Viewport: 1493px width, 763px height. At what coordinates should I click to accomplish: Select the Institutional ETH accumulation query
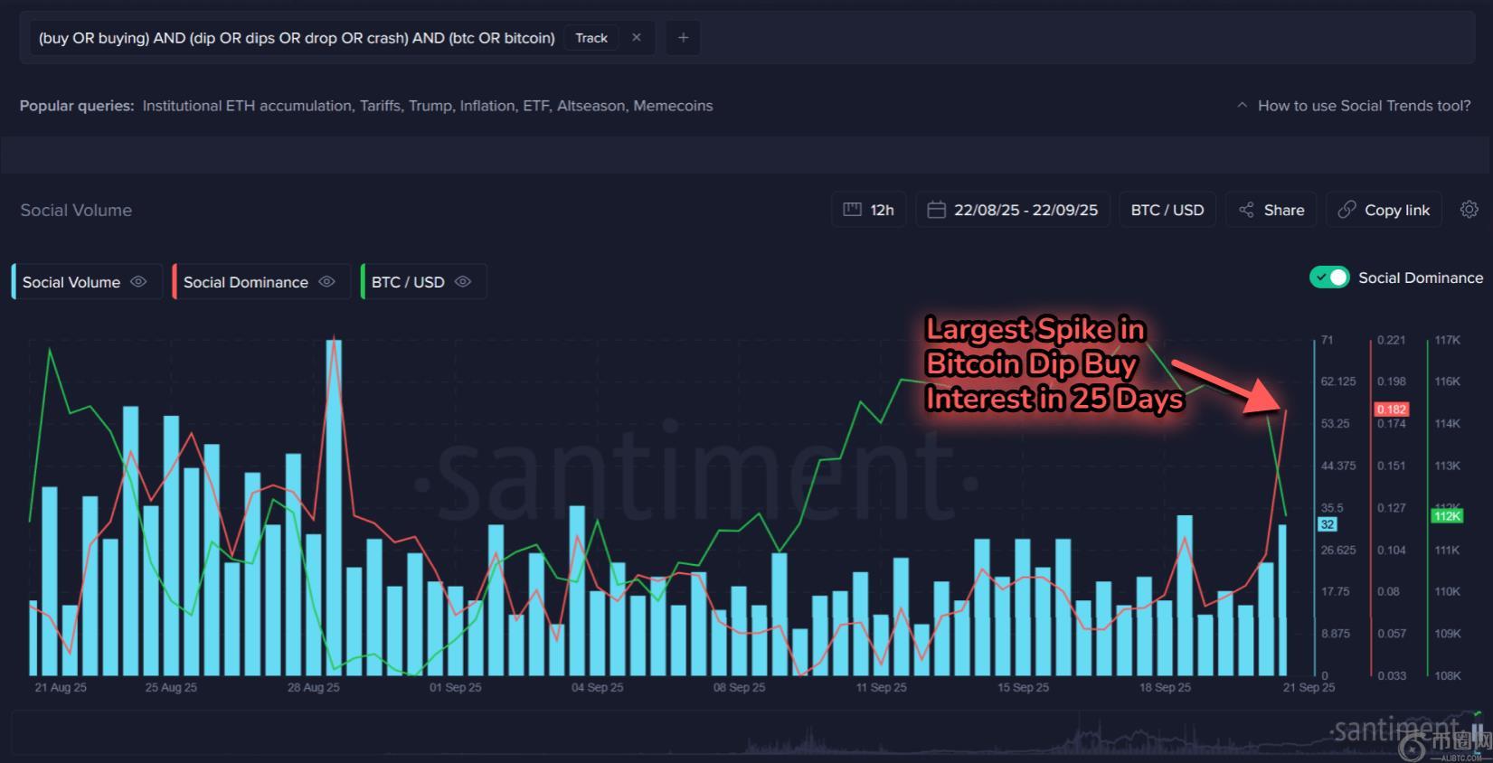(247, 106)
